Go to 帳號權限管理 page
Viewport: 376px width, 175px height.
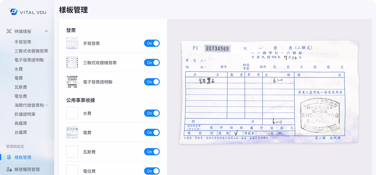(27, 169)
